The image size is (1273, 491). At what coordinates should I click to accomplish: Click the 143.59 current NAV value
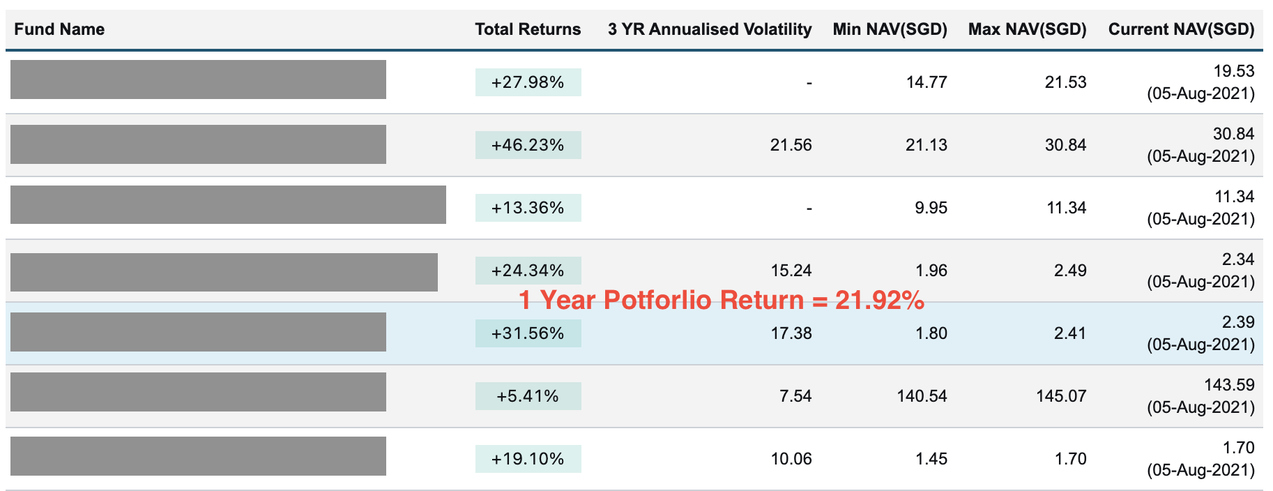coord(1228,385)
